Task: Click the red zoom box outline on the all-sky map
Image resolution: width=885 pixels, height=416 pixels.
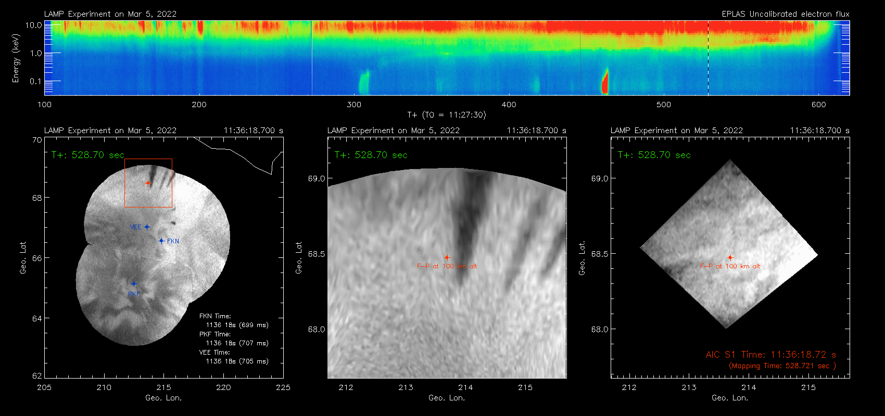Action: (x=148, y=183)
